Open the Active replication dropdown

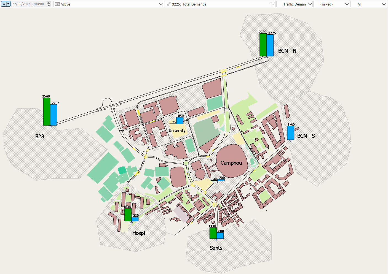109,4
